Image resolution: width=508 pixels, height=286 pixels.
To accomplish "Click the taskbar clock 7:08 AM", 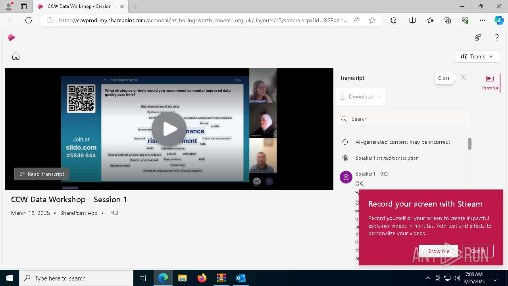I will 474,274.
